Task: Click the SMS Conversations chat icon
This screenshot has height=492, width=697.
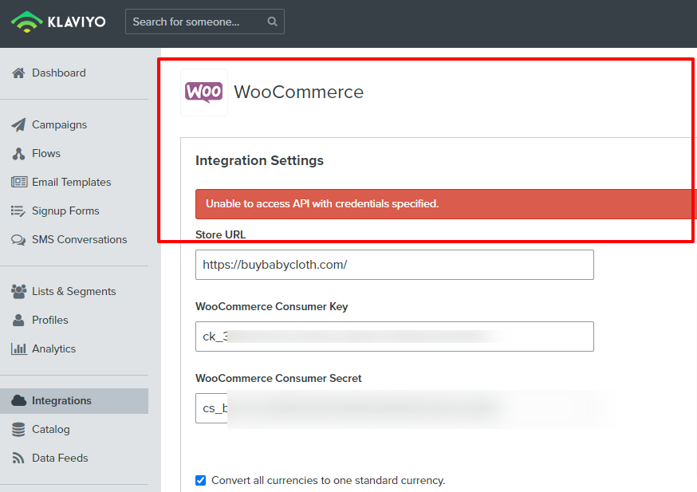Action: 18,240
